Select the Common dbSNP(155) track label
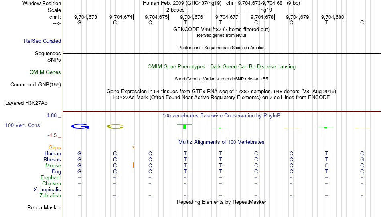This screenshot has height=217, width=381. (36, 85)
